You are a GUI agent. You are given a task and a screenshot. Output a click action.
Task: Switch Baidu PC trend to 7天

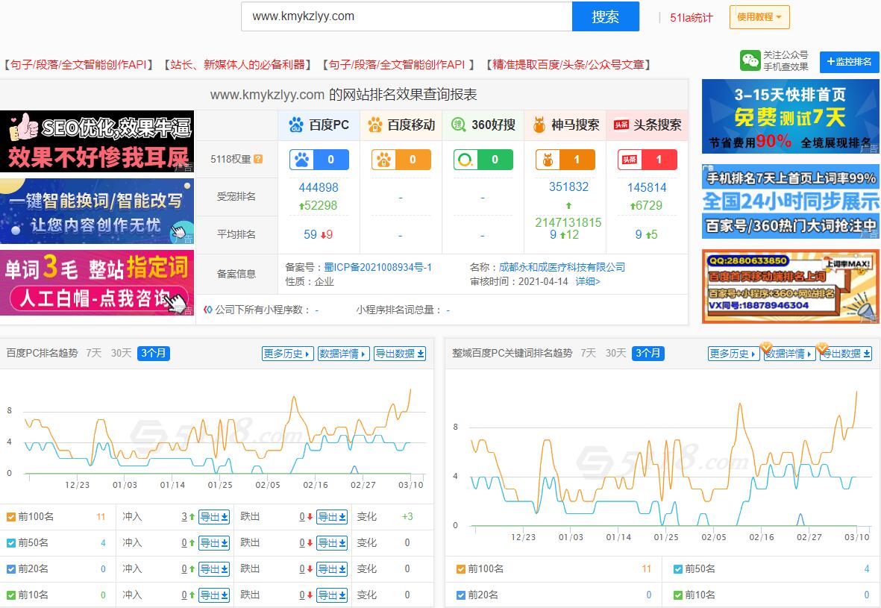93,353
